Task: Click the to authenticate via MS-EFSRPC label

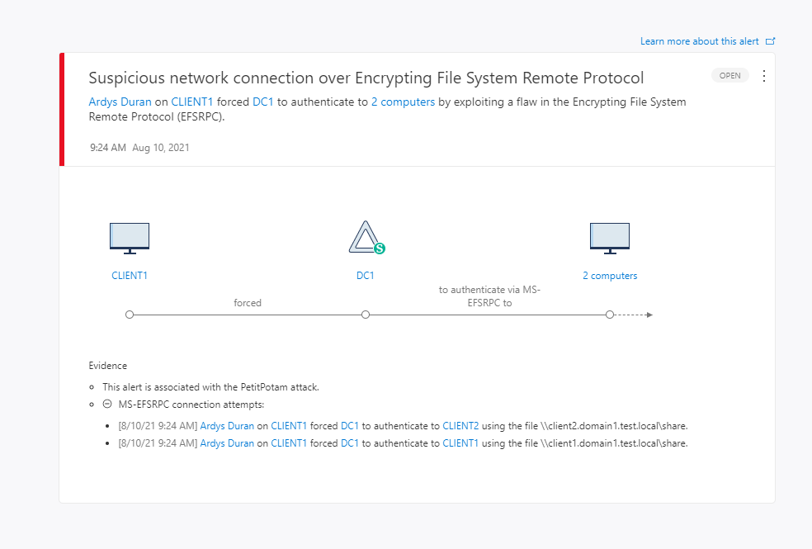Action: (489, 296)
